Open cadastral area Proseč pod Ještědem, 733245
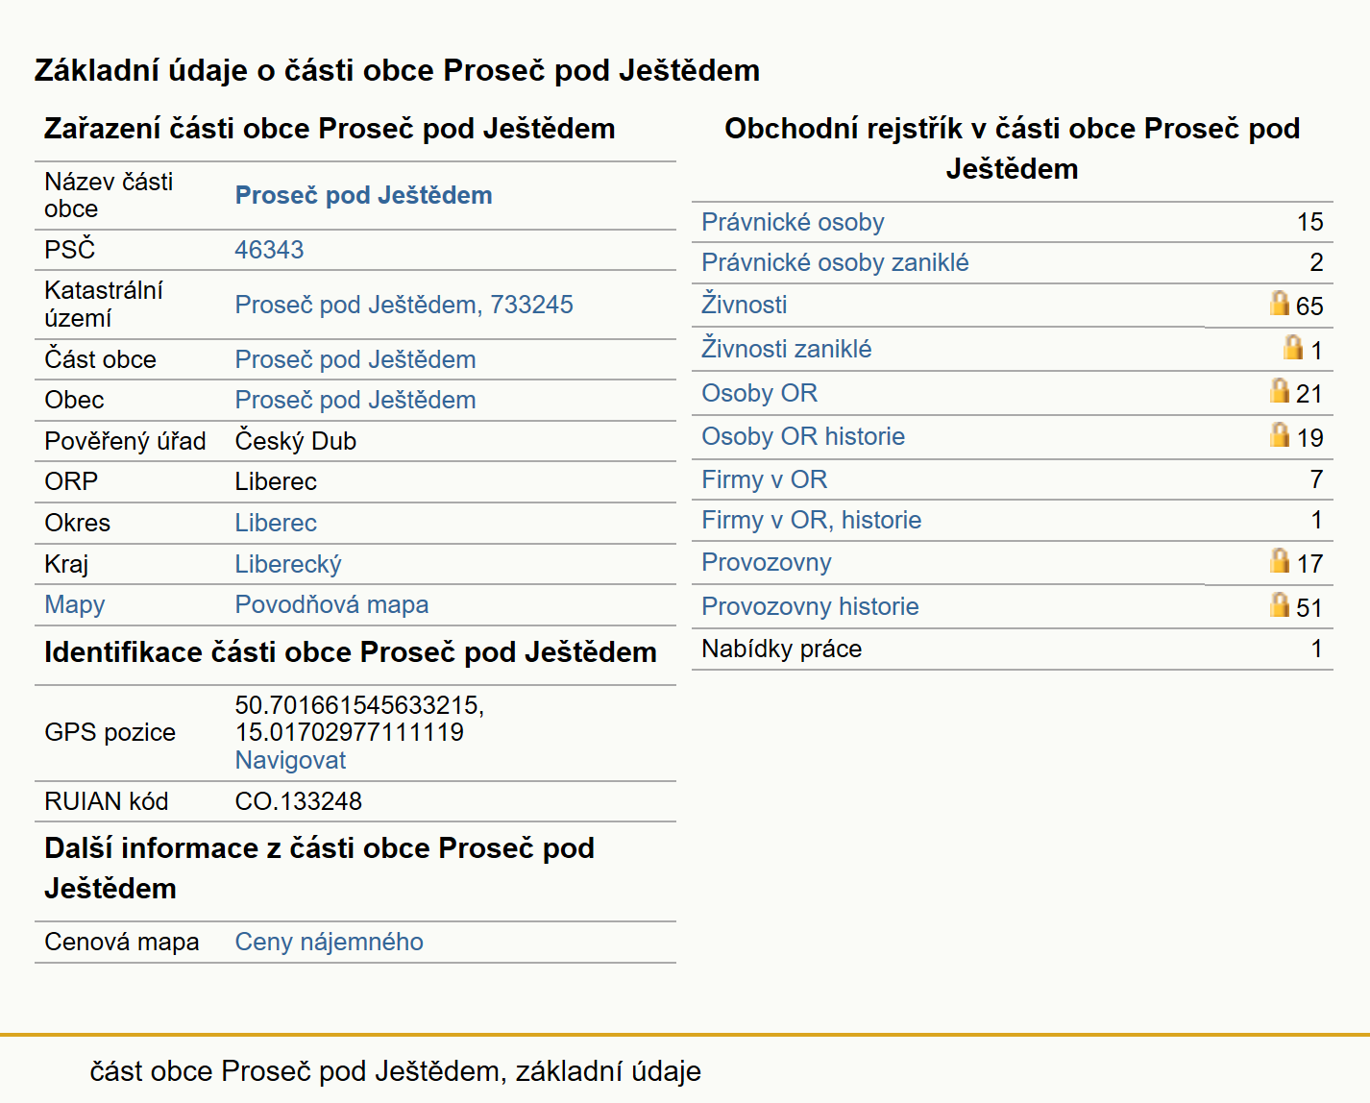1370x1103 pixels. click(404, 305)
